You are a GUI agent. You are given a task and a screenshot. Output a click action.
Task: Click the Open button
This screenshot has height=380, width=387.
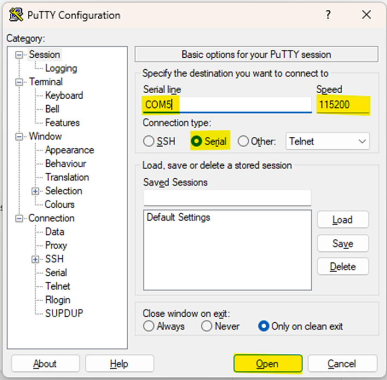268,364
